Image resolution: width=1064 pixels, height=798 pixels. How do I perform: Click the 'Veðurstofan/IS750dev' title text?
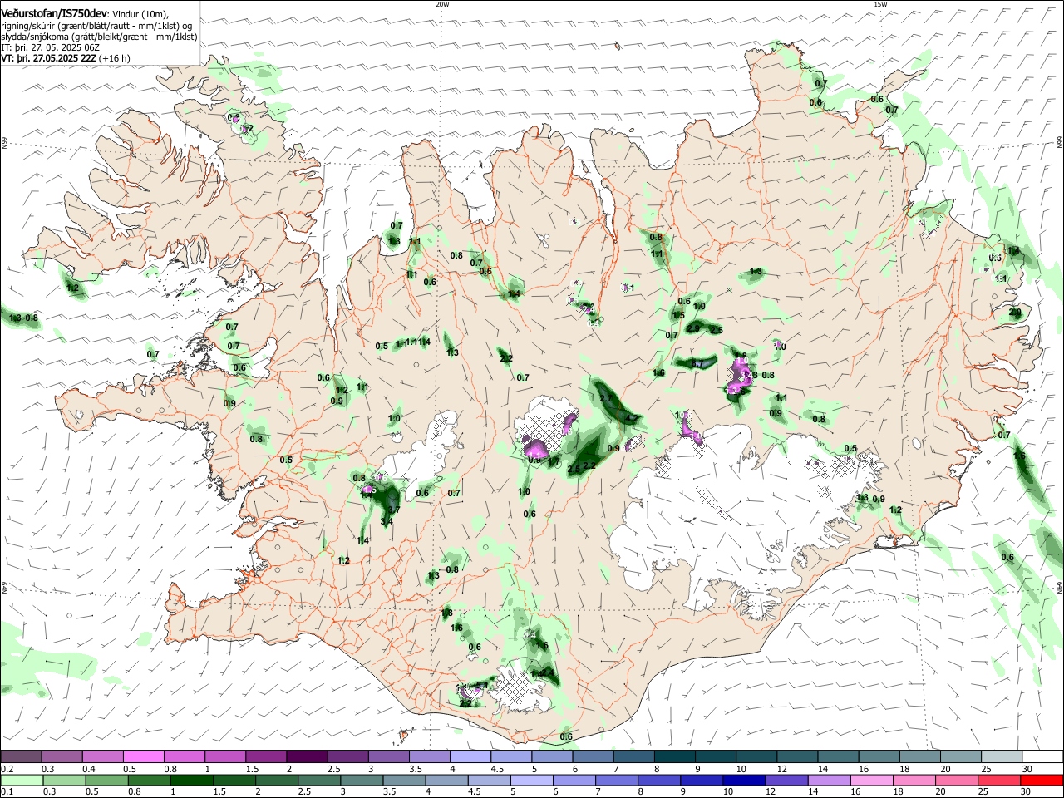[x=55, y=14]
